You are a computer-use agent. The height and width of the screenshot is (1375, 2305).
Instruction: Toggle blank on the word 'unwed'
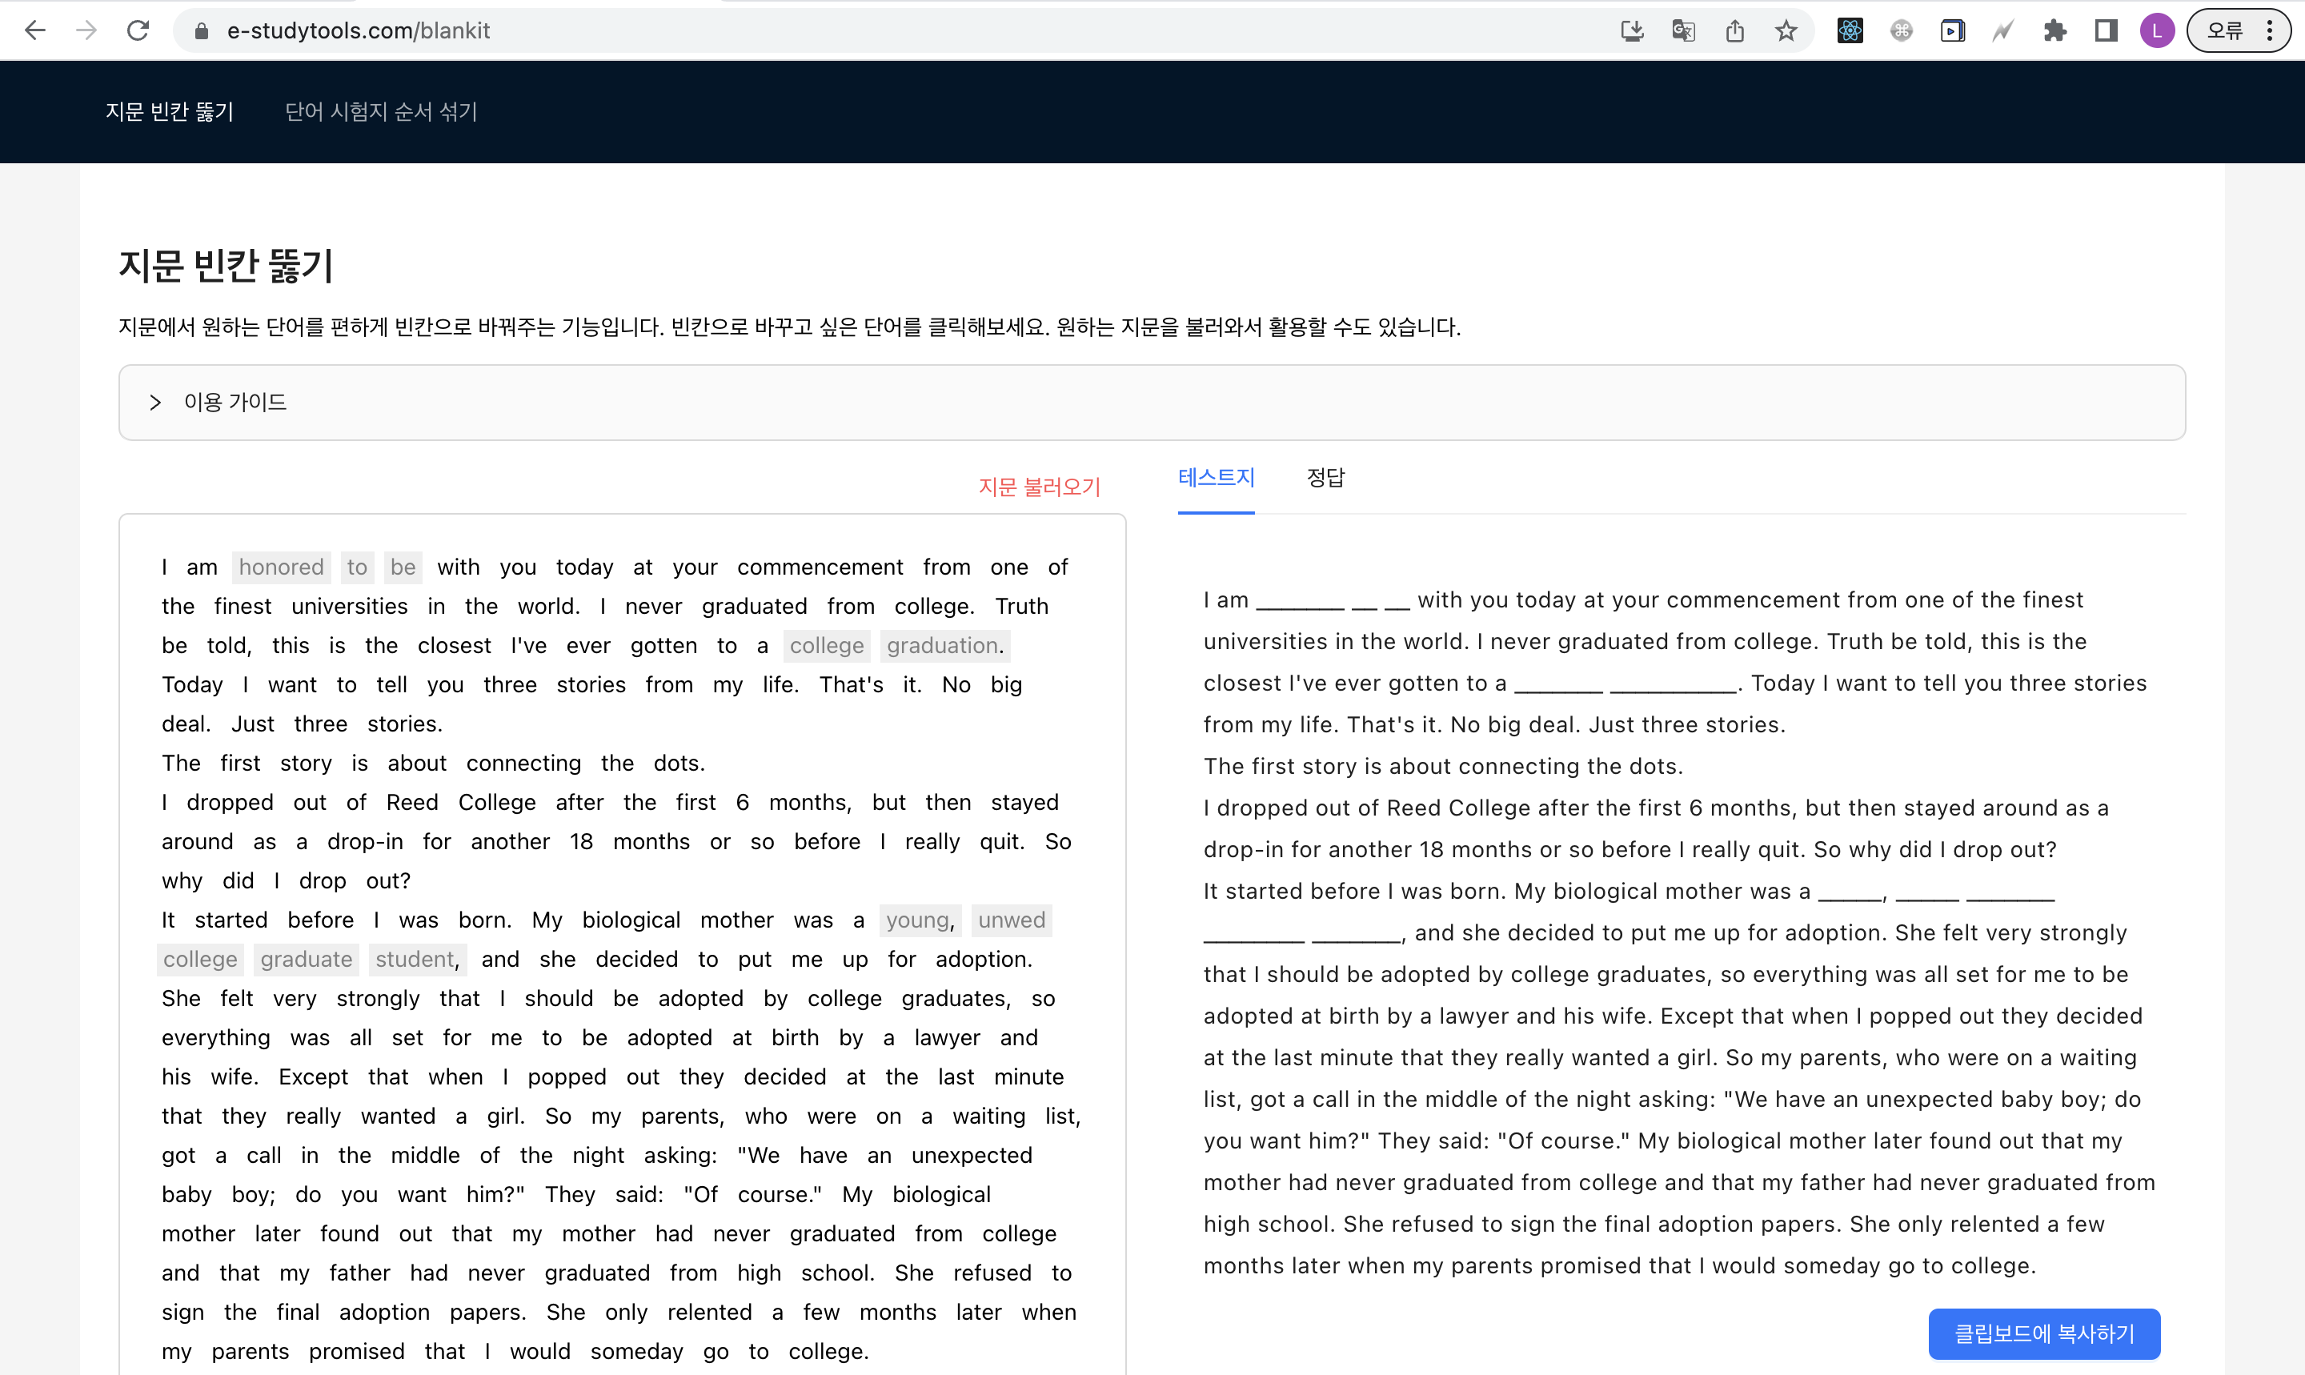tap(1011, 920)
